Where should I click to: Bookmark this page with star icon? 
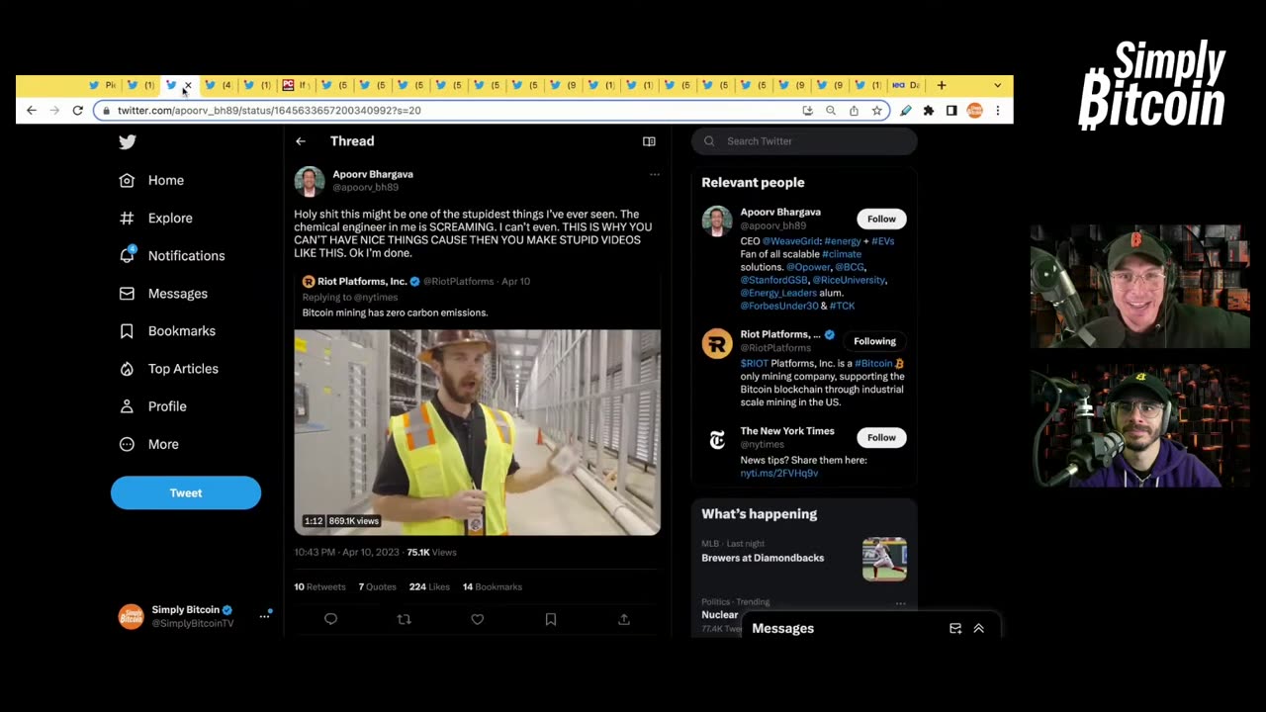click(876, 111)
